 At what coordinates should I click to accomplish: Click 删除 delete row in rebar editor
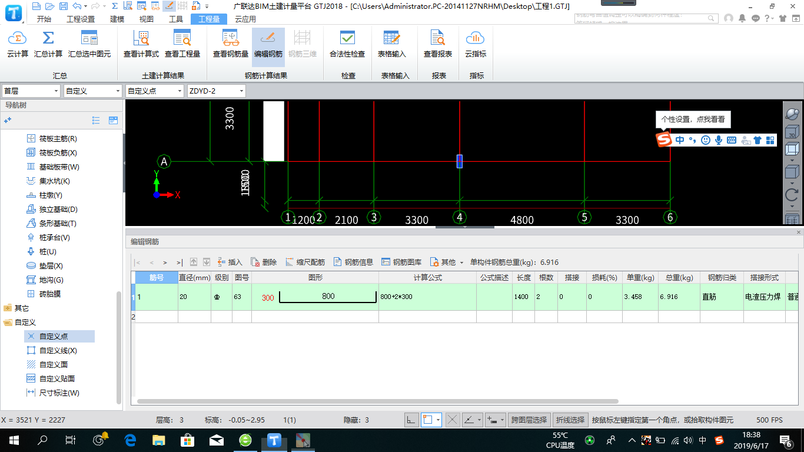click(264, 262)
